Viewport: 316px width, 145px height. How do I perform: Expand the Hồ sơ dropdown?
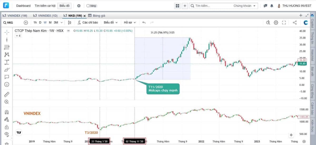coord(130,23)
